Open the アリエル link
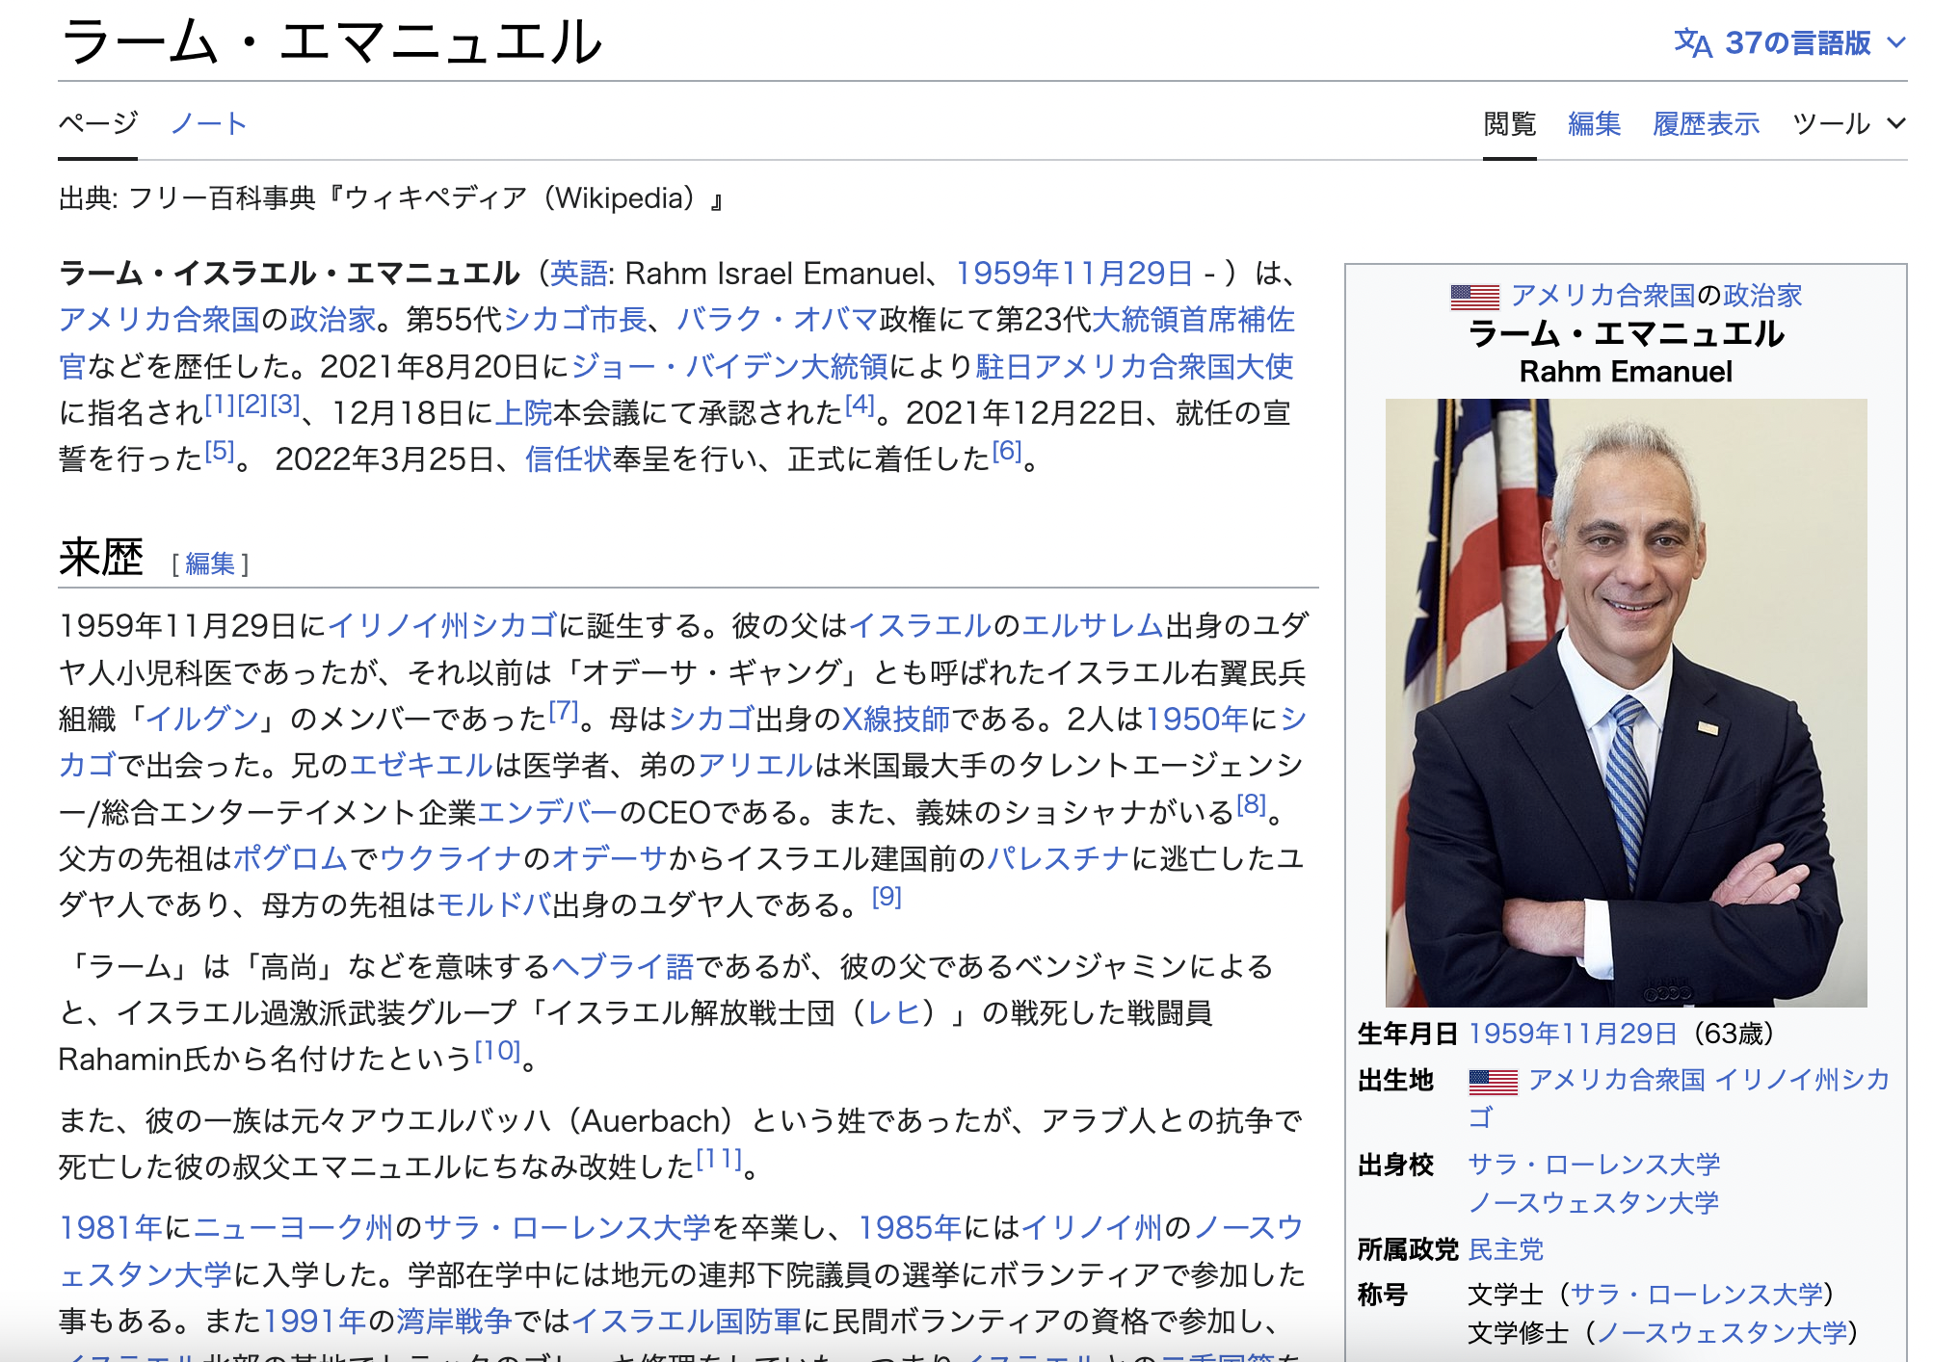The image size is (1933, 1362). click(755, 765)
